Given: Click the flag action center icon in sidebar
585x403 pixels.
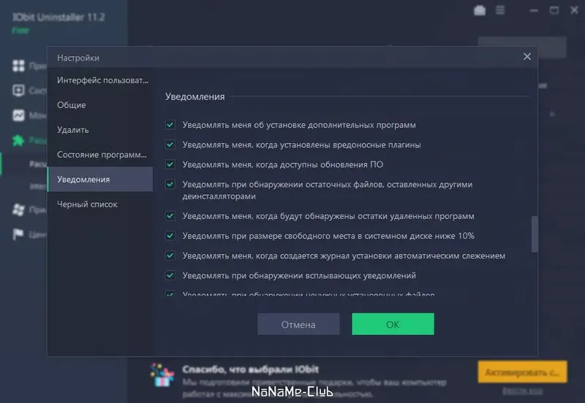Looking at the screenshot, I should pyautogui.click(x=18, y=234).
